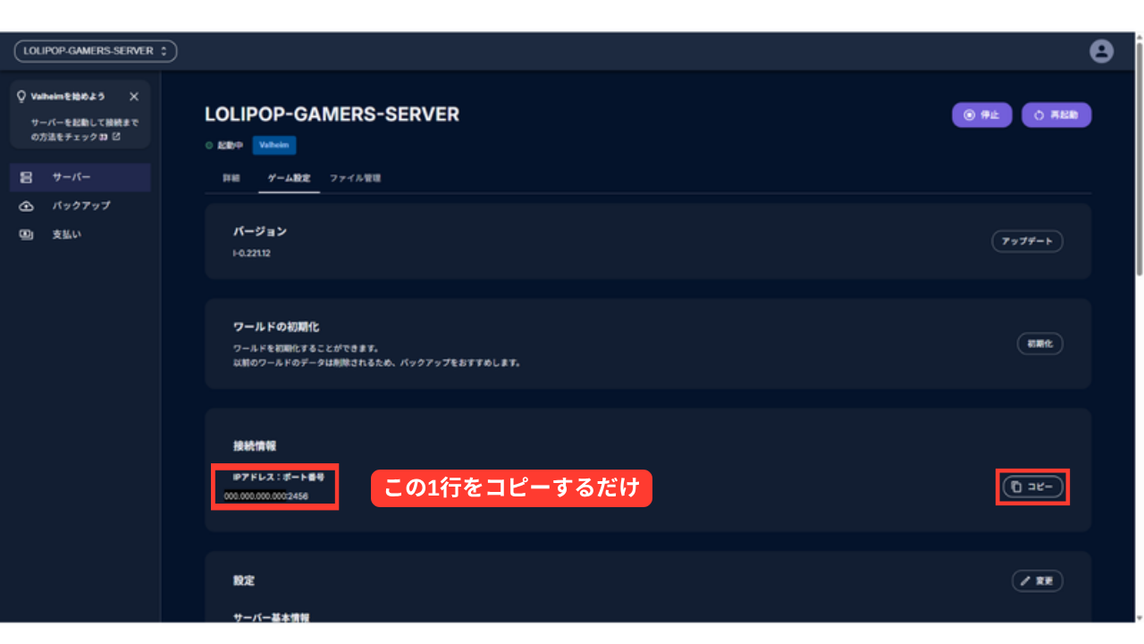1144x644 pixels.
Task: Switch to the 詳細 tab
Action: [231, 178]
